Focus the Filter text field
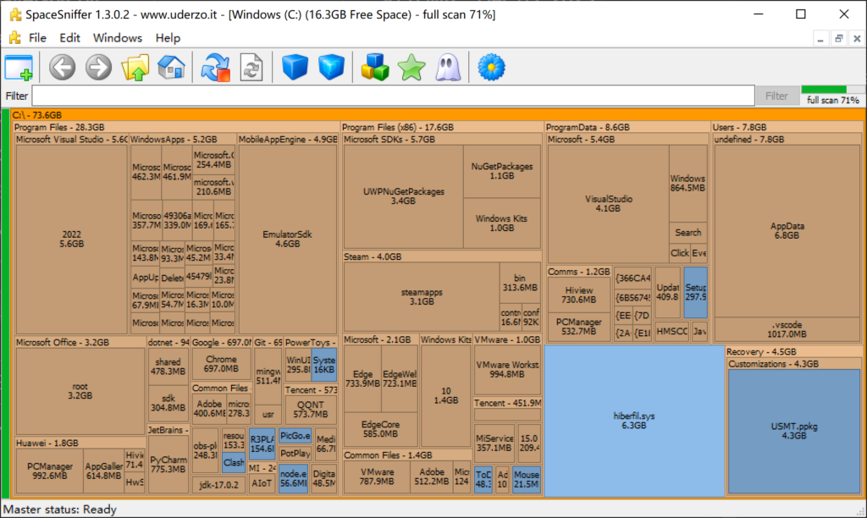The height and width of the screenshot is (518, 867). pos(393,96)
